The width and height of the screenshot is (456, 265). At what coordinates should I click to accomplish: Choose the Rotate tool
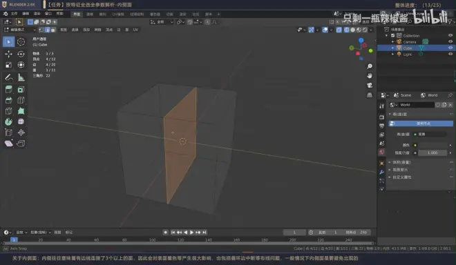[x=21, y=54]
